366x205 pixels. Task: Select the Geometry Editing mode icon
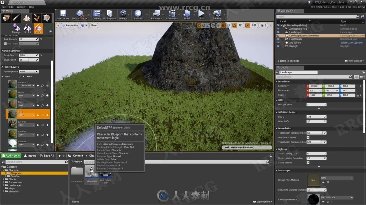coord(47,18)
